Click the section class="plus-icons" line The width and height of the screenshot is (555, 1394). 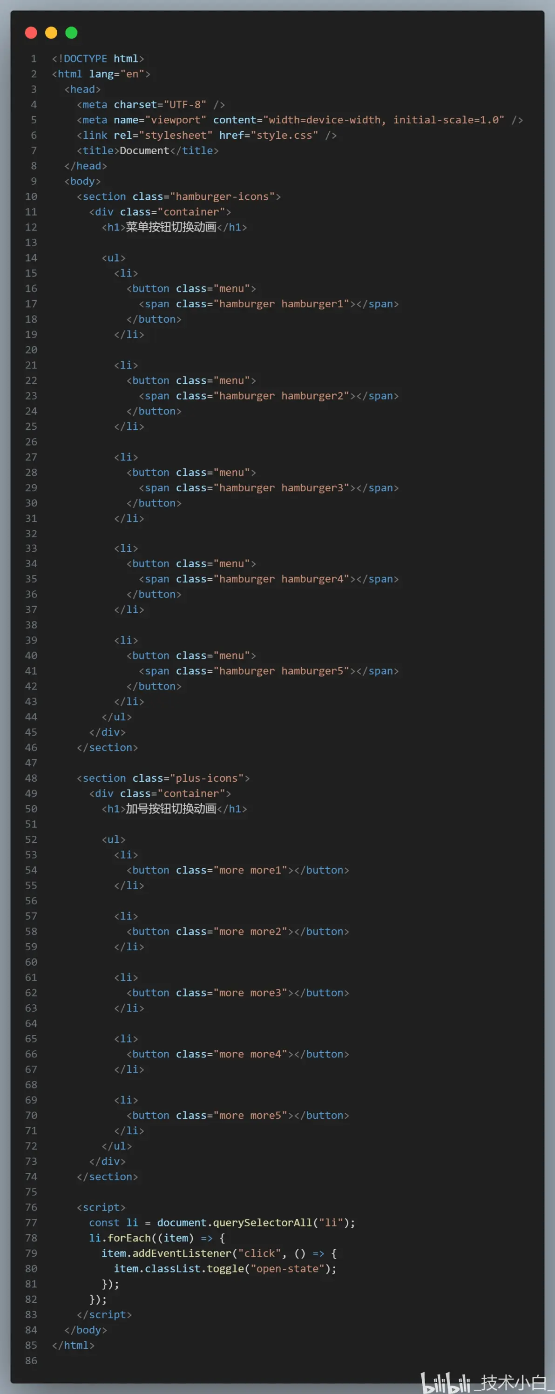[163, 778]
